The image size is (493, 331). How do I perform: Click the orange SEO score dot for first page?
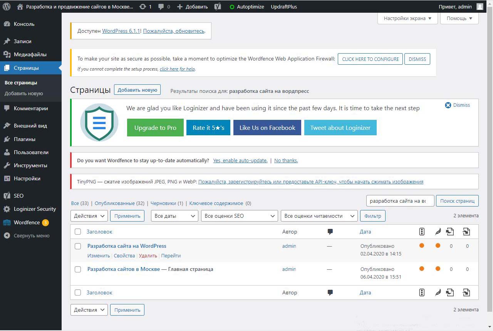tap(422, 245)
